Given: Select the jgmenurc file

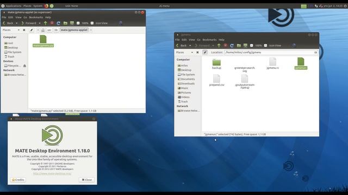Looking at the screenshot, I should pos(301,63).
